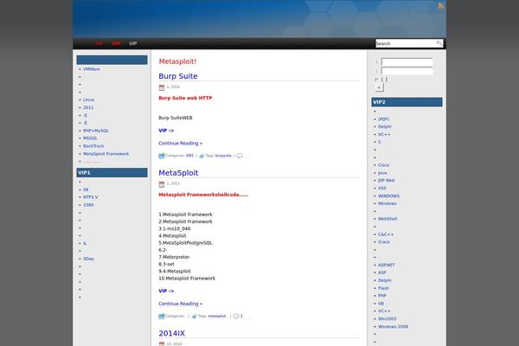Click Categories icon in MetaSploit post footer
The height and width of the screenshot is (346, 519).
tap(162, 317)
